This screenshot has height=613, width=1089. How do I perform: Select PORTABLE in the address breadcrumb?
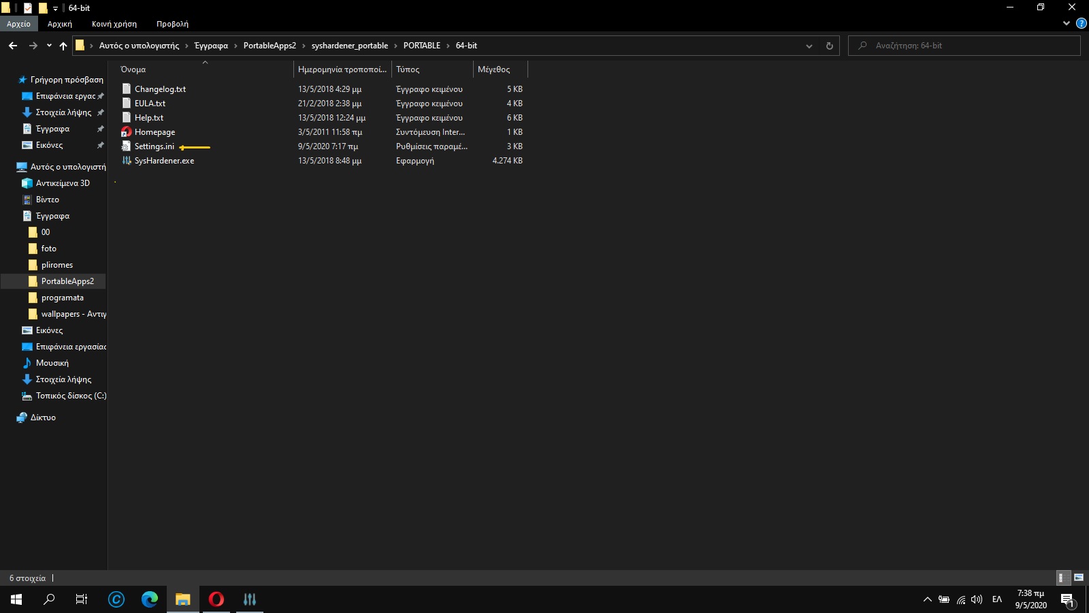coord(422,46)
